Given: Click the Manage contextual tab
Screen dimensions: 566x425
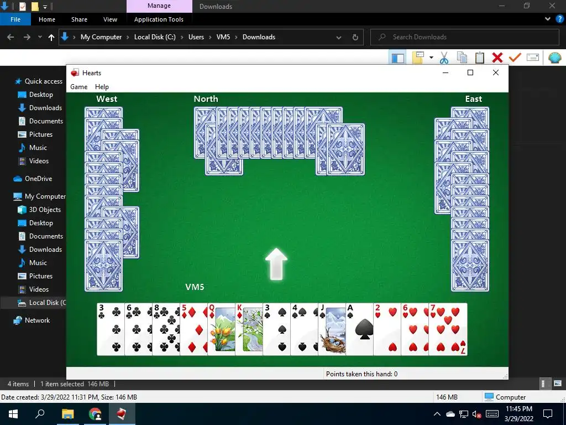Looking at the screenshot, I should [x=159, y=6].
